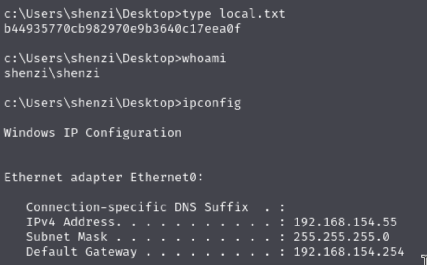
Task: Click the word "type" in the first command
Action: pyautogui.click(x=198, y=14)
